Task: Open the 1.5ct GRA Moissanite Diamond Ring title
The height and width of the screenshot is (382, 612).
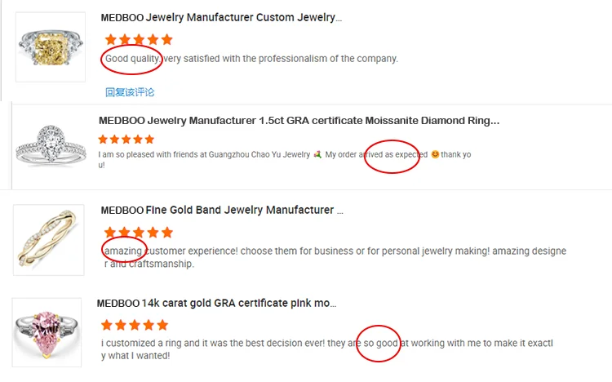Action: [298, 121]
